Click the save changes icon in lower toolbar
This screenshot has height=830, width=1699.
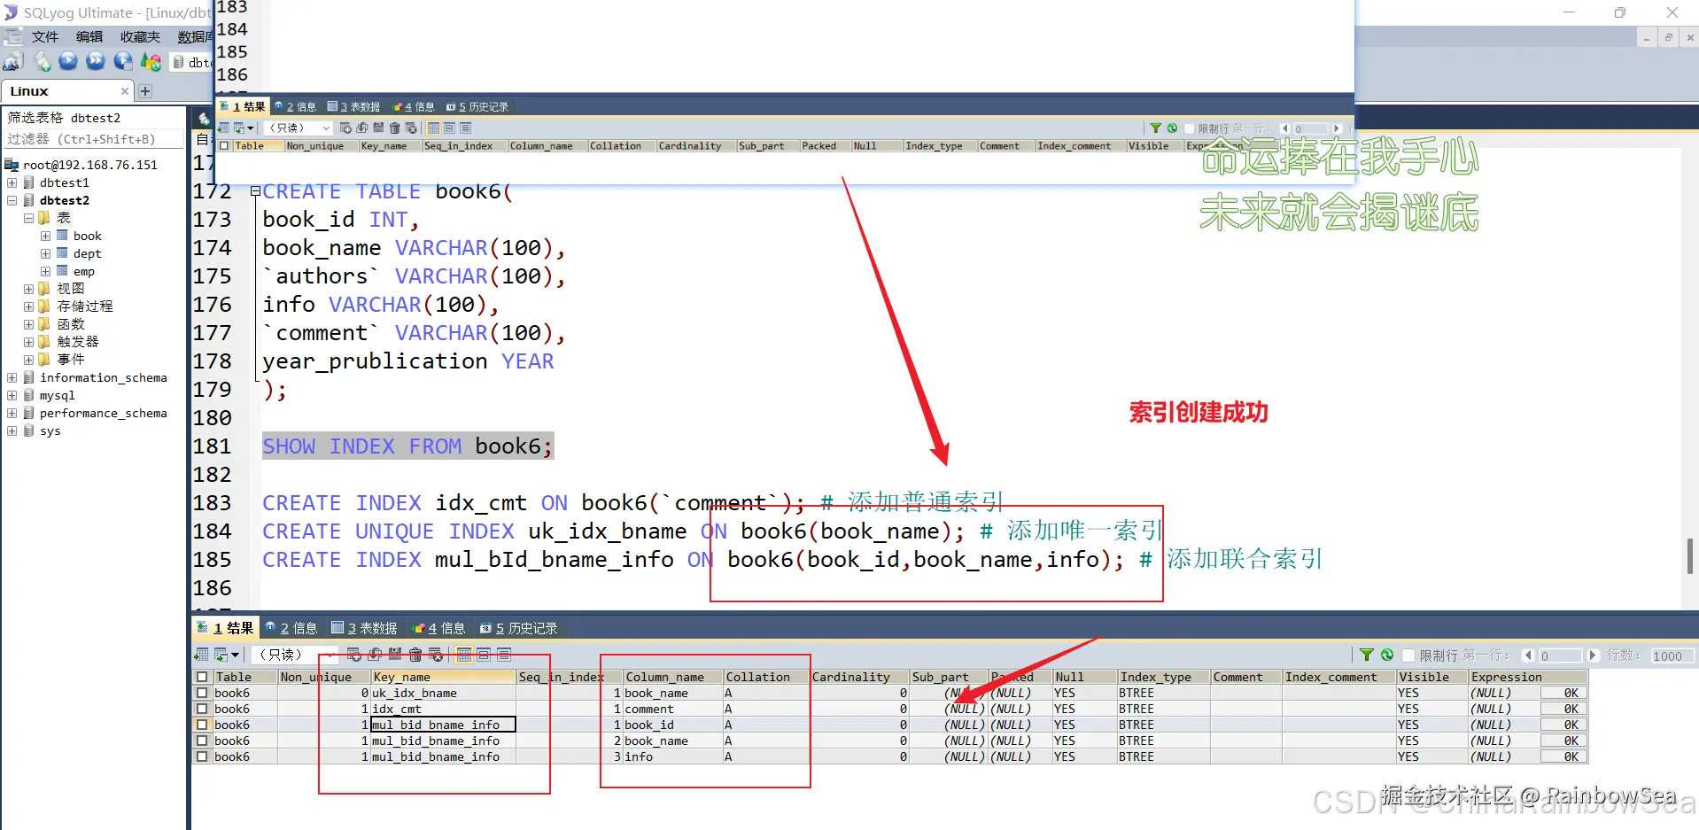pyautogui.click(x=395, y=655)
